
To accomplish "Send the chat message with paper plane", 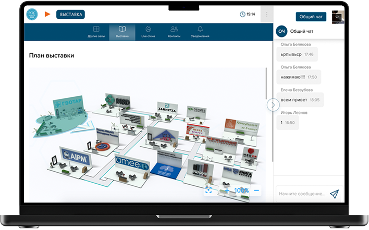I will 334,194.
